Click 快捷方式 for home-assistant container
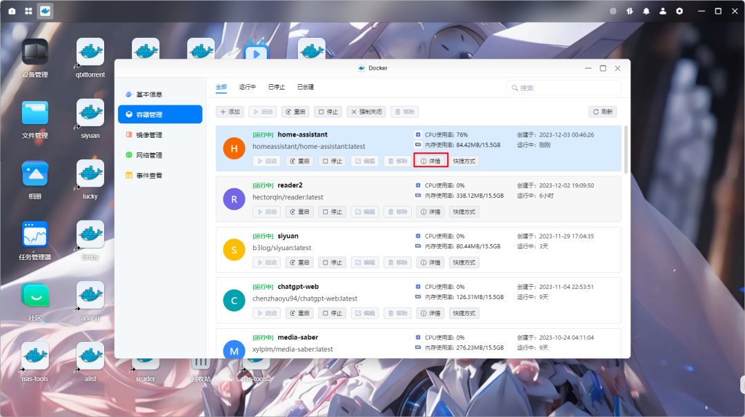The height and width of the screenshot is (417, 745). pos(464,161)
